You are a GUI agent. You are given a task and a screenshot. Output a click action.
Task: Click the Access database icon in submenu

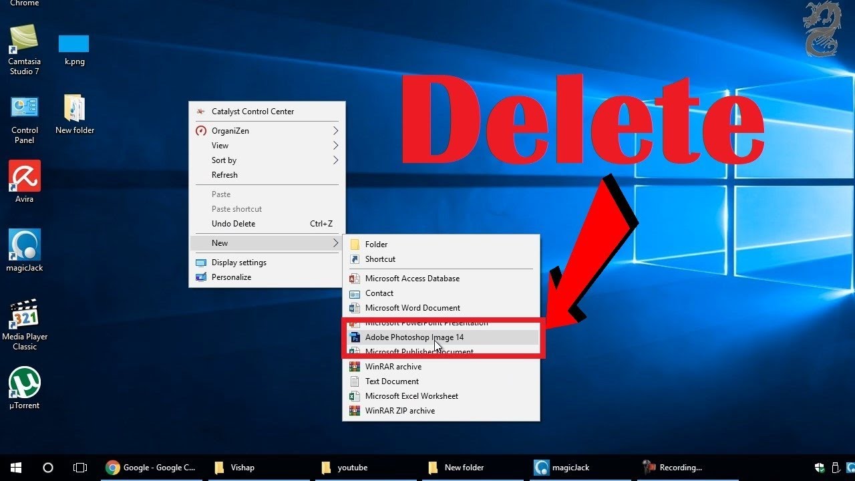pyautogui.click(x=355, y=279)
